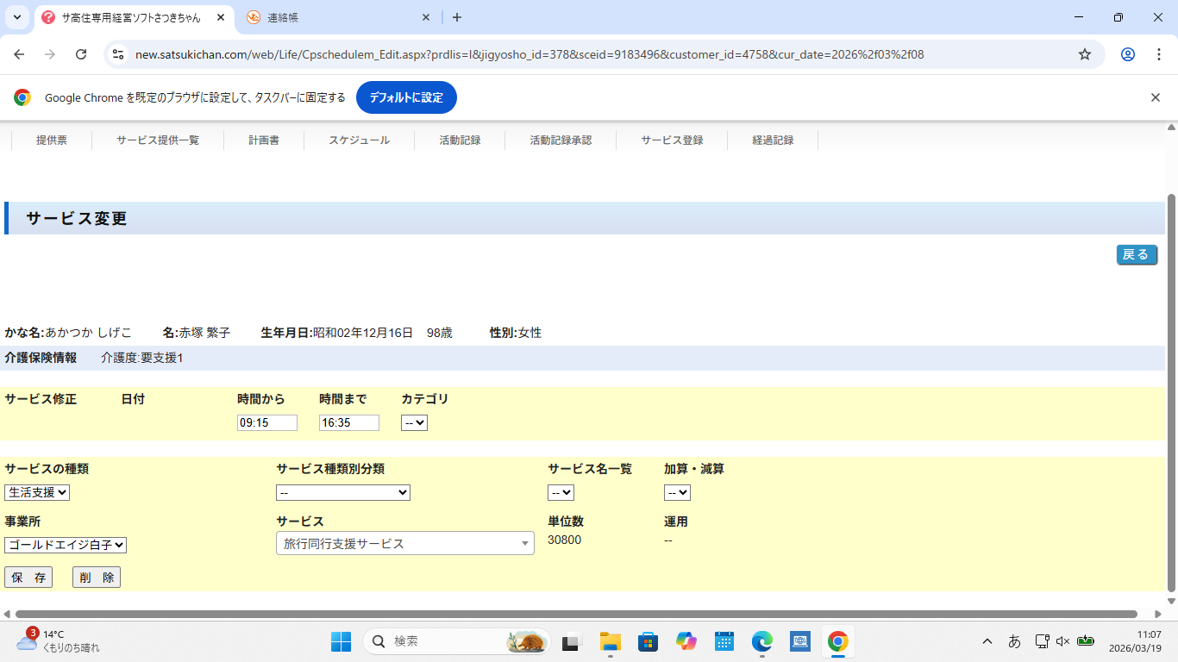Viewport: 1178px width, 662px height.
Task: Expand the カテゴリ dropdown
Action: (414, 423)
